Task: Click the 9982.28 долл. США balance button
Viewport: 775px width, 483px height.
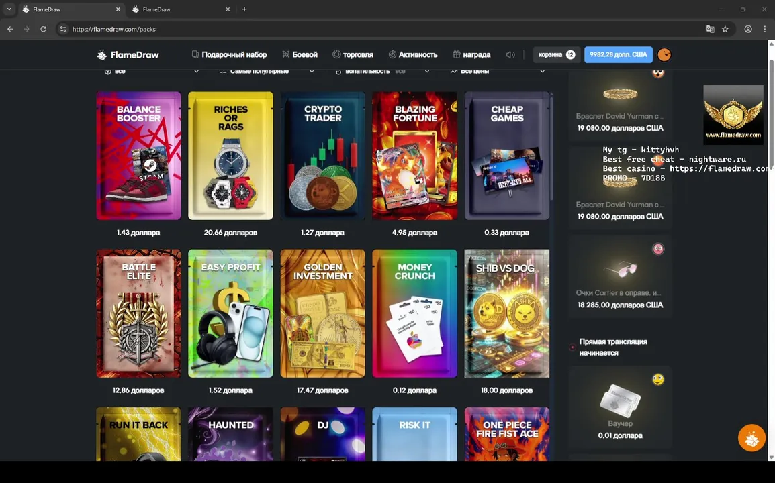Action: (x=619, y=55)
